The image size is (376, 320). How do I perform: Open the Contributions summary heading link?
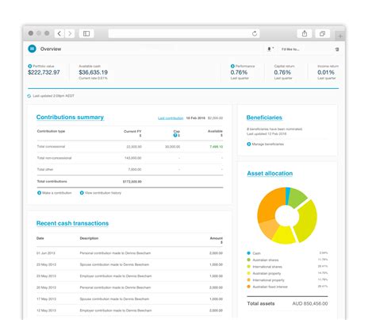point(70,118)
